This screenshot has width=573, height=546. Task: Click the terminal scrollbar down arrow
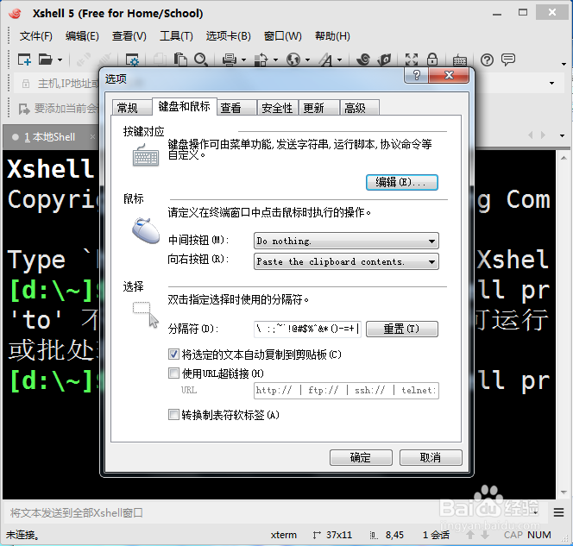[564, 493]
